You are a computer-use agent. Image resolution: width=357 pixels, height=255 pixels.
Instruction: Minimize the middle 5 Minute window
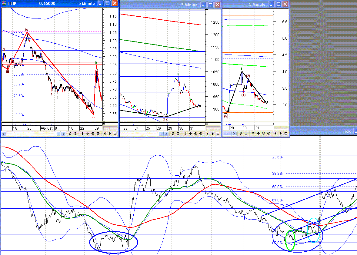point(204,5)
